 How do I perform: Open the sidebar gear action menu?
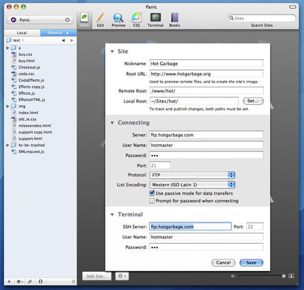pyautogui.click(x=20, y=281)
